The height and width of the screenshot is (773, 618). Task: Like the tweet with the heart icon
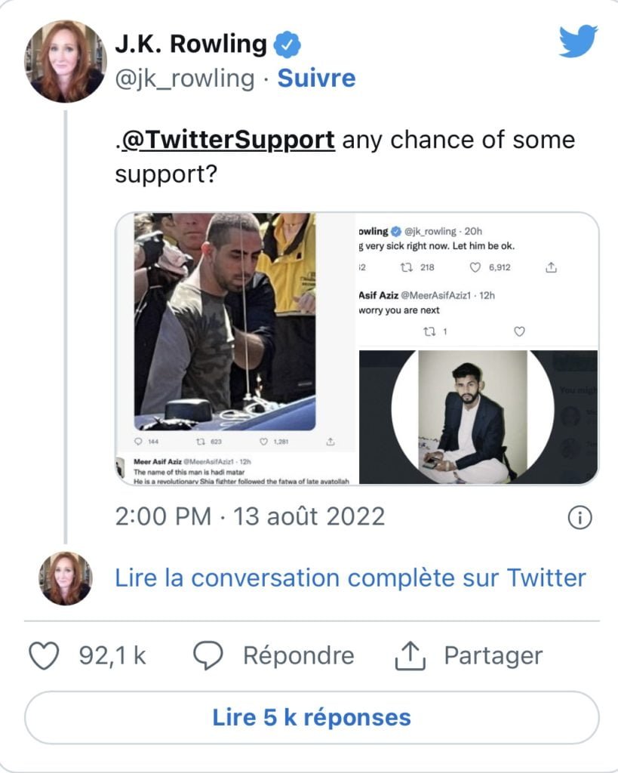click(x=44, y=655)
